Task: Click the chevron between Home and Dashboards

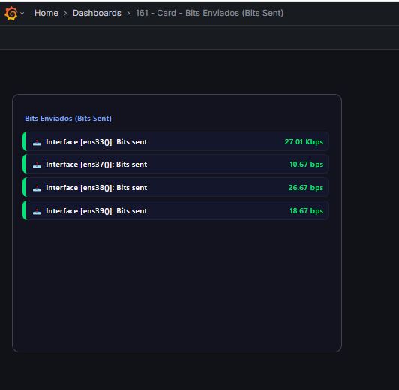Action: pos(65,14)
